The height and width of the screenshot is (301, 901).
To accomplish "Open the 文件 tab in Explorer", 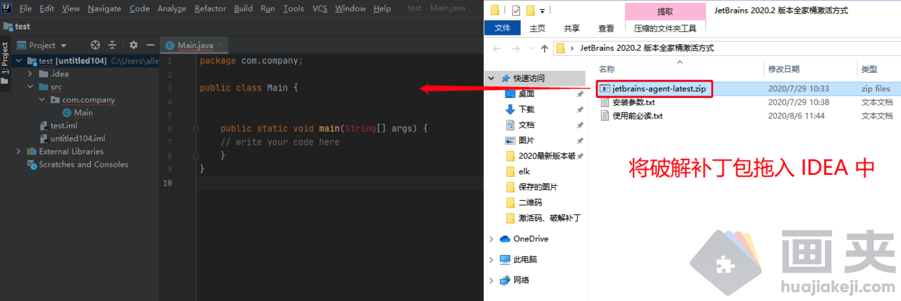I will tap(503, 28).
